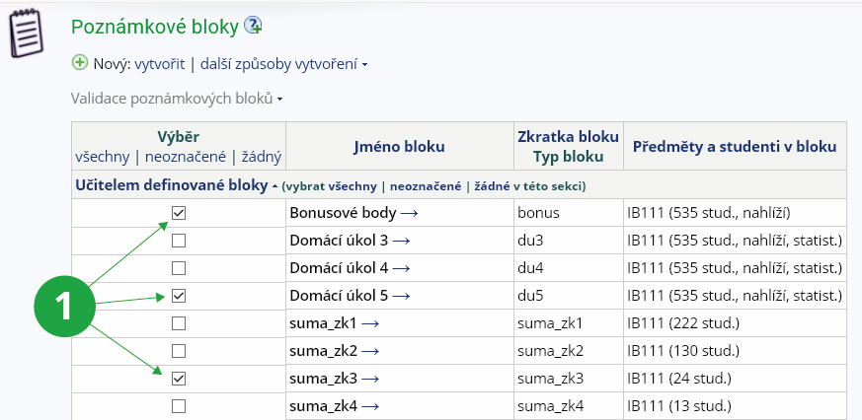Image resolution: width=862 pixels, height=420 pixels.
Task: Check the Domácí úkol 3 checkbox
Action: (179, 240)
